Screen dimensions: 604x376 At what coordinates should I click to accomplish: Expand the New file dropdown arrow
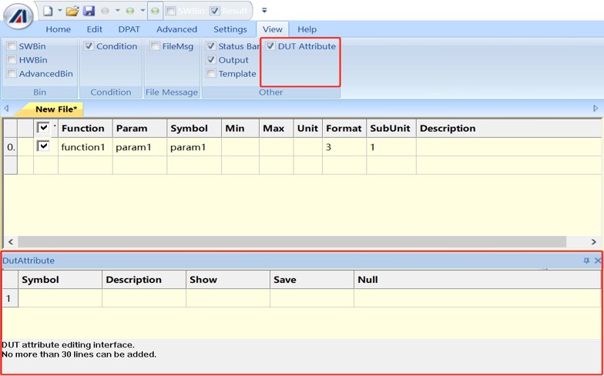tap(59, 11)
